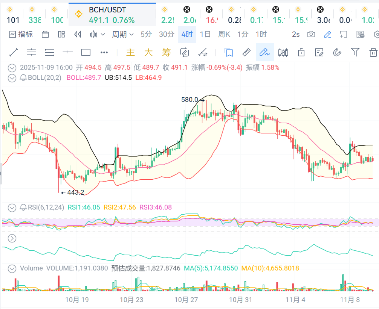Image resolution: width=379 pixels, height=309 pixels.
Task: Open the 指标 indicators button
Action: [21, 34]
